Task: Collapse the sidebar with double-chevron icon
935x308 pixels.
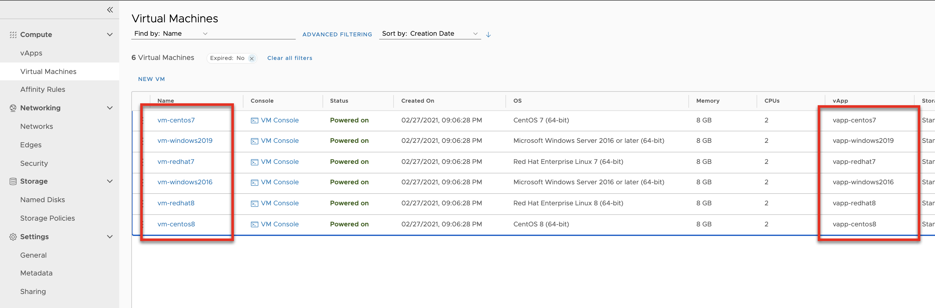Action: [110, 10]
